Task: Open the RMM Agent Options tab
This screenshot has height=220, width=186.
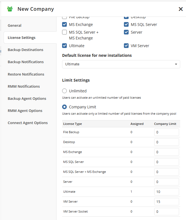Action: (x=25, y=111)
